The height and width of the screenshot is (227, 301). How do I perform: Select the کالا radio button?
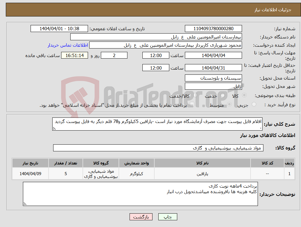pos(244,95)
